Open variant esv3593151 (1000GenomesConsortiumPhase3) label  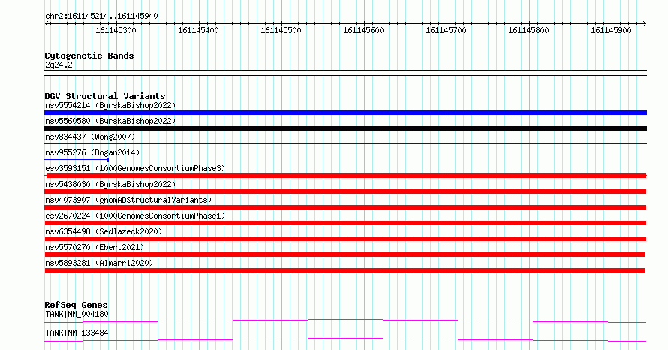tap(135, 168)
